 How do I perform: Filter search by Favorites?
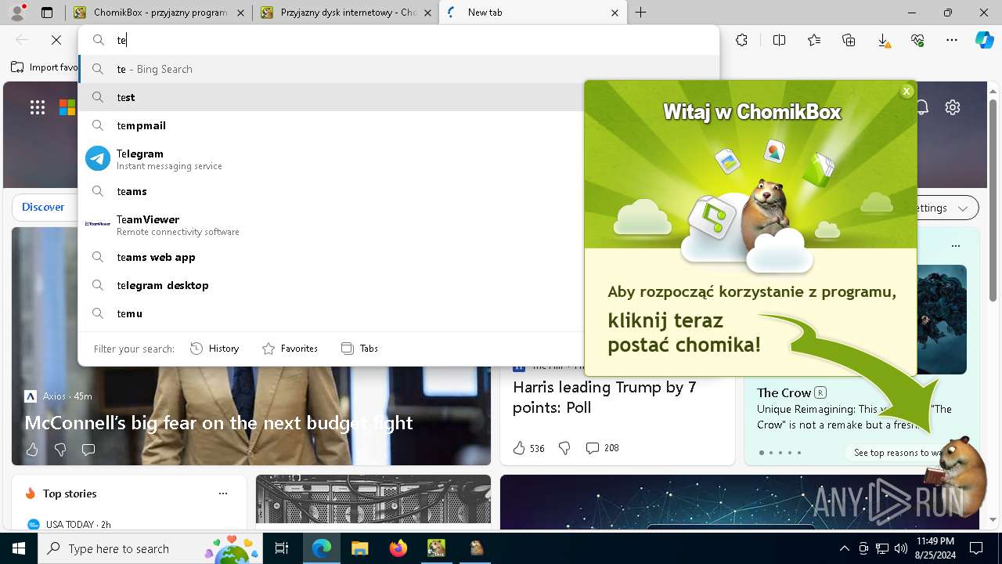click(x=290, y=349)
